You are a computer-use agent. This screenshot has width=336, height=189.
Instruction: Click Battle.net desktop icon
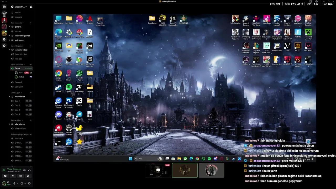tap(69, 143)
